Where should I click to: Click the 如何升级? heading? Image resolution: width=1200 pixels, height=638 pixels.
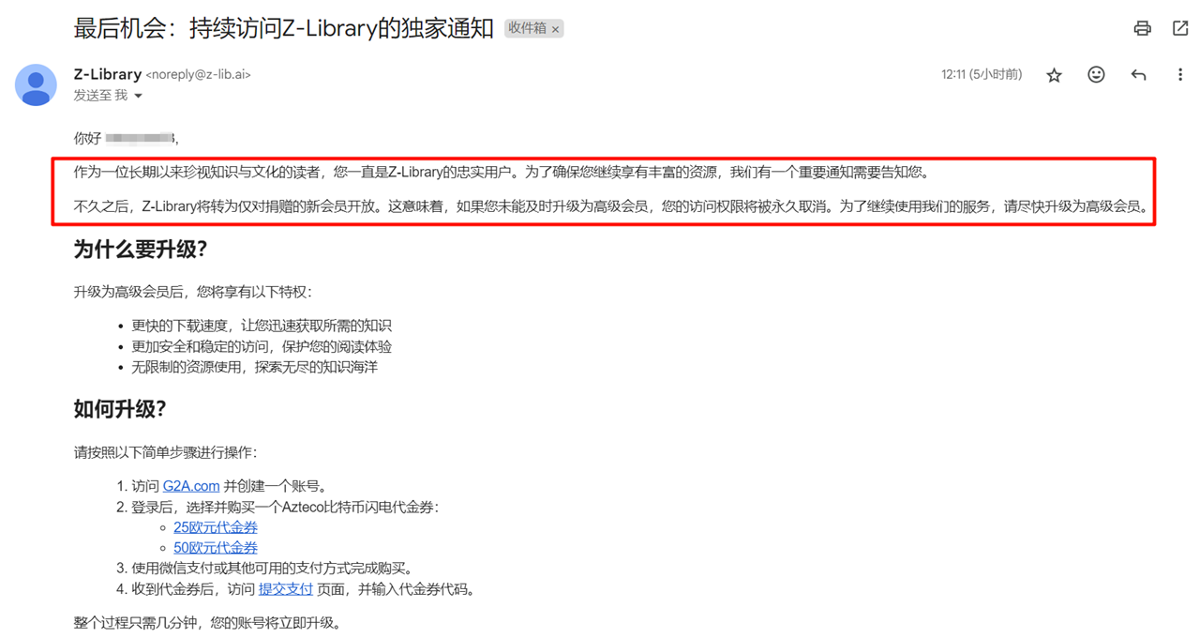(x=120, y=409)
